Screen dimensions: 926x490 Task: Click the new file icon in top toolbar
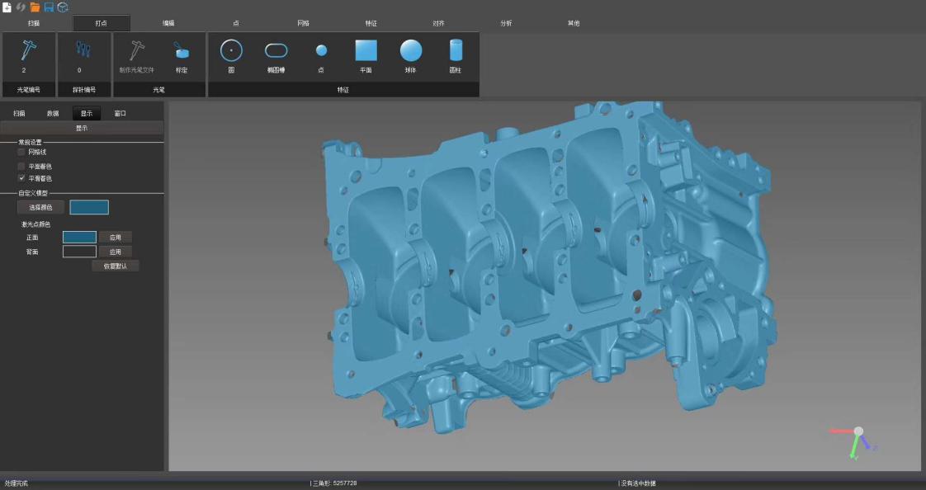[x=7, y=7]
